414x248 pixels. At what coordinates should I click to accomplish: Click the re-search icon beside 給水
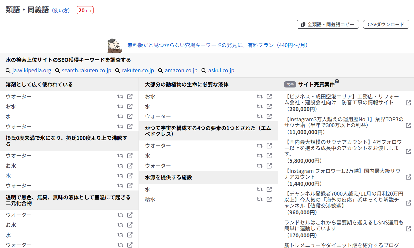tap(259, 199)
